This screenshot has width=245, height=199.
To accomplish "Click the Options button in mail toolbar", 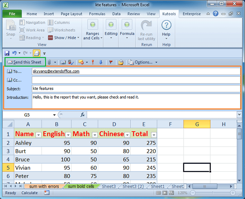I will coord(140,62).
